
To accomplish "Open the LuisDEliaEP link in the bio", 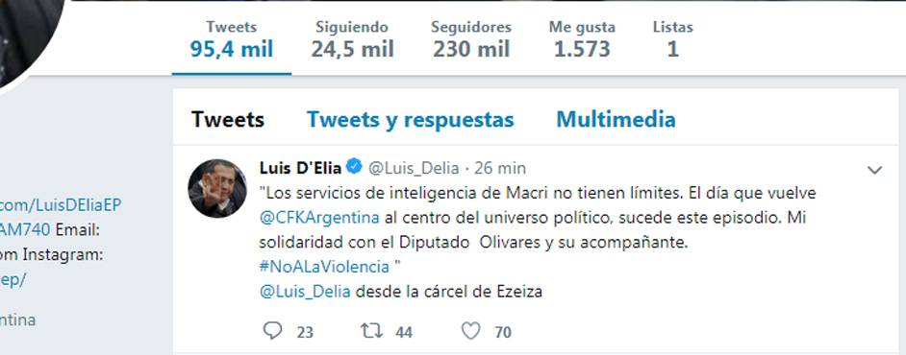I will tap(61, 205).
